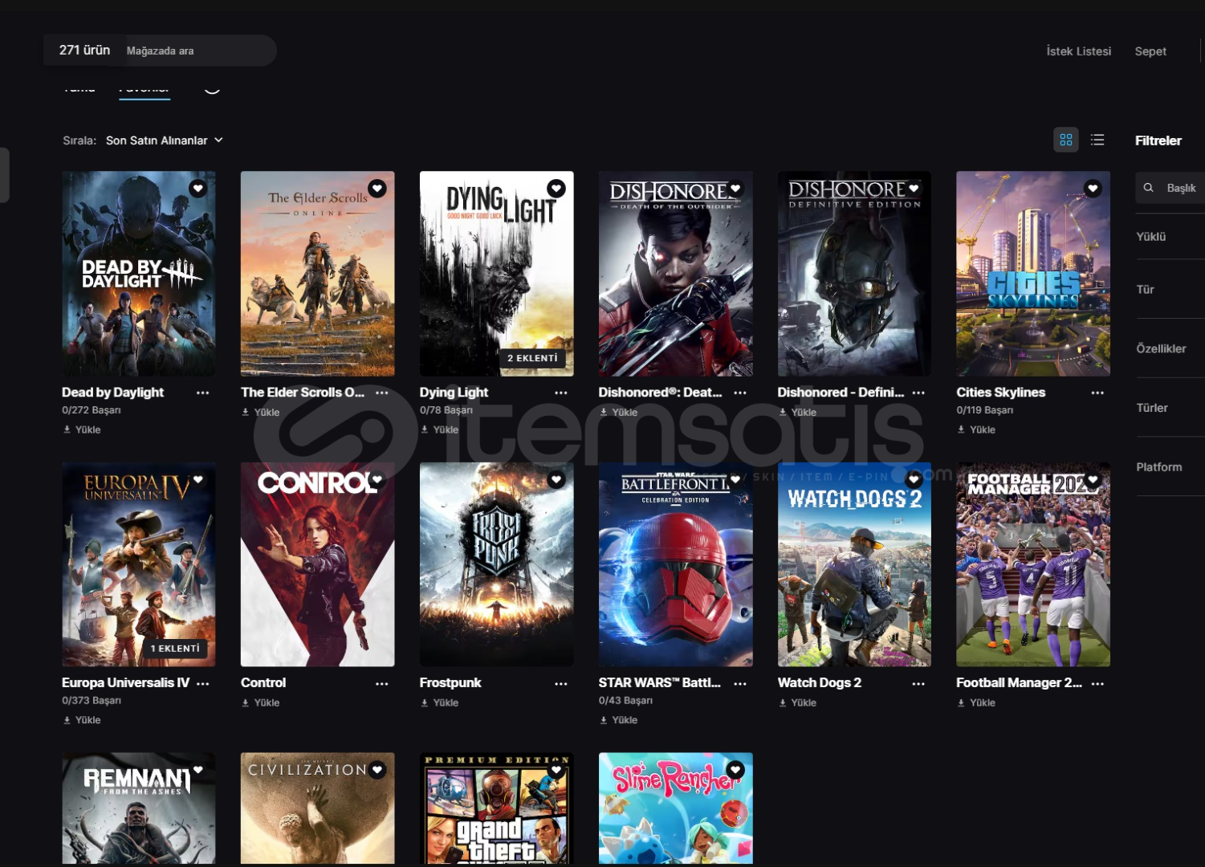Open Dead by Daylight cover thumbnail

139,273
